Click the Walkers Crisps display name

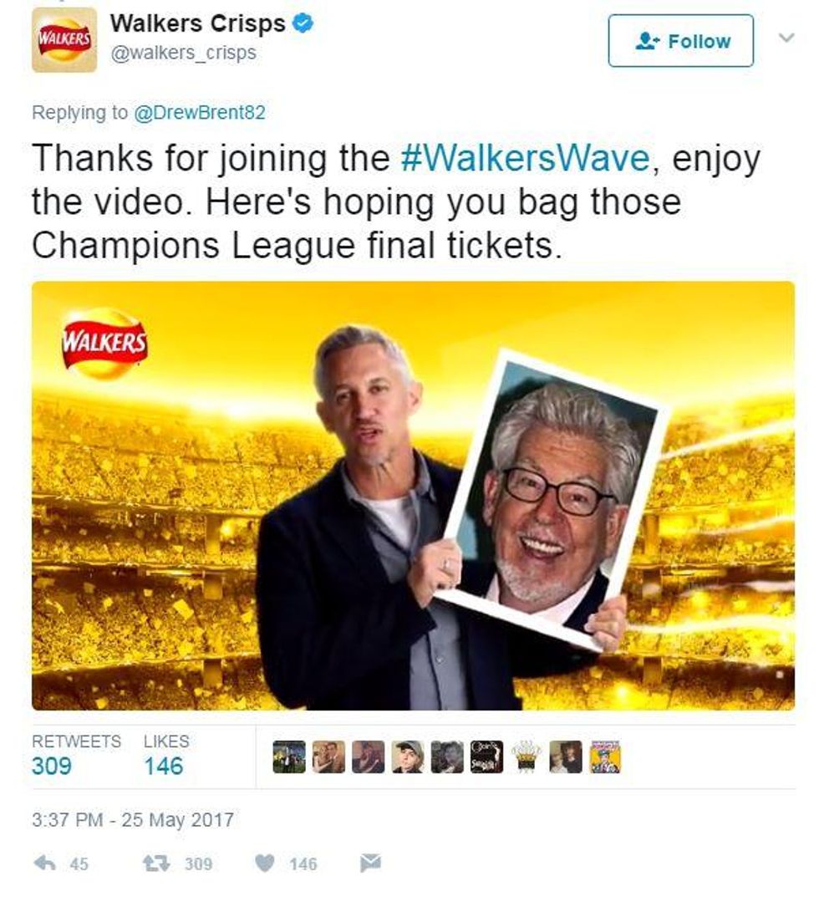tap(198, 24)
